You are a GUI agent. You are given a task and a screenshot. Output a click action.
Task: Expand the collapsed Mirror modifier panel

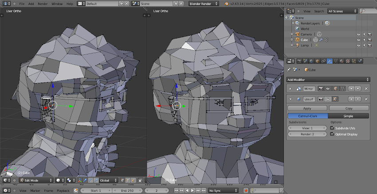click(x=291, y=89)
